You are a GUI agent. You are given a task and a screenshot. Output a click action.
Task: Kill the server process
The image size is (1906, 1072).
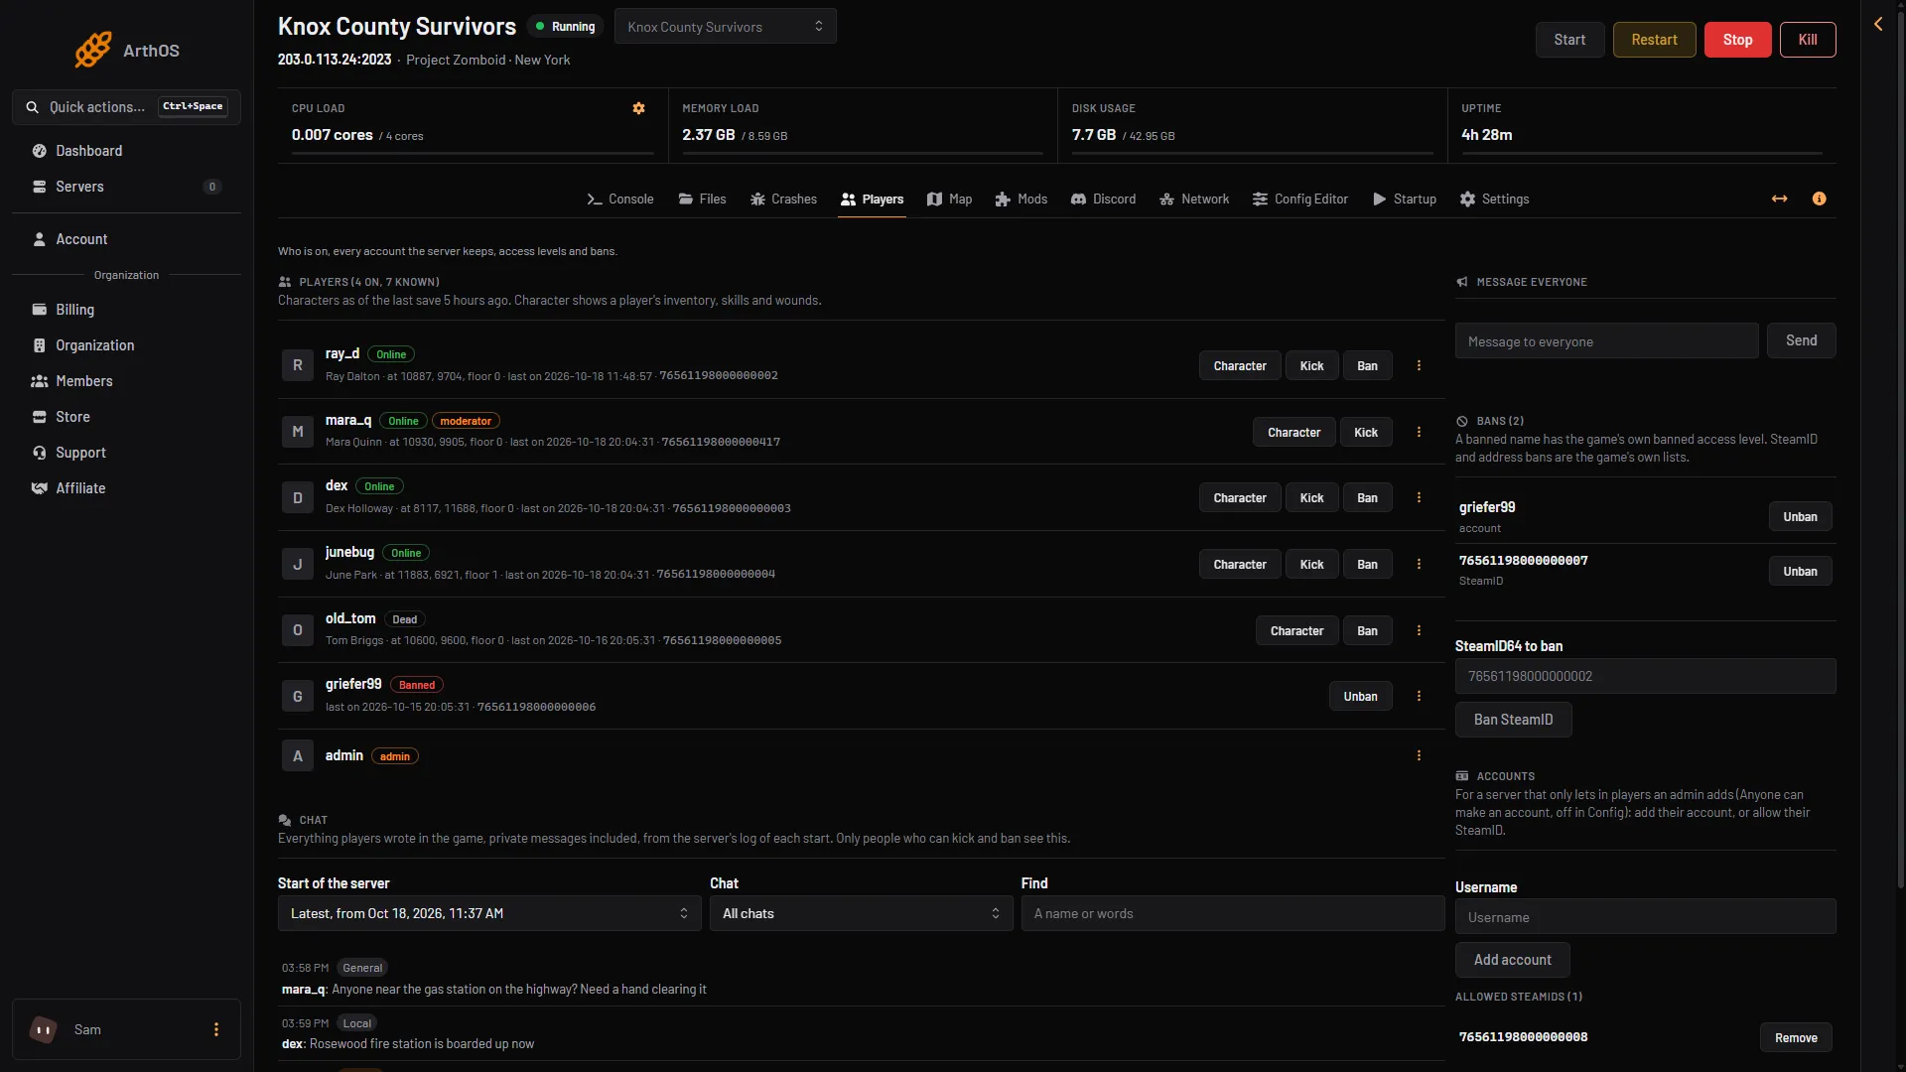[1808, 40]
